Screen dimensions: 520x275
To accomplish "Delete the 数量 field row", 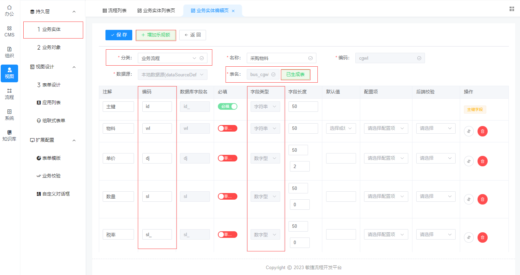I will [482, 199].
